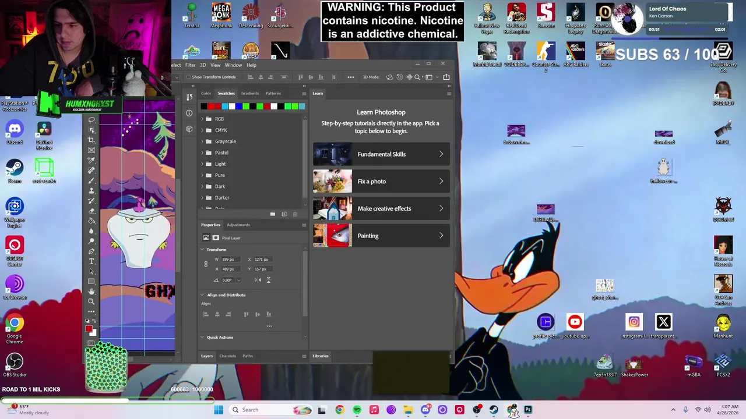Open the share icon in options bar
746x419 pixels.
[x=446, y=77]
